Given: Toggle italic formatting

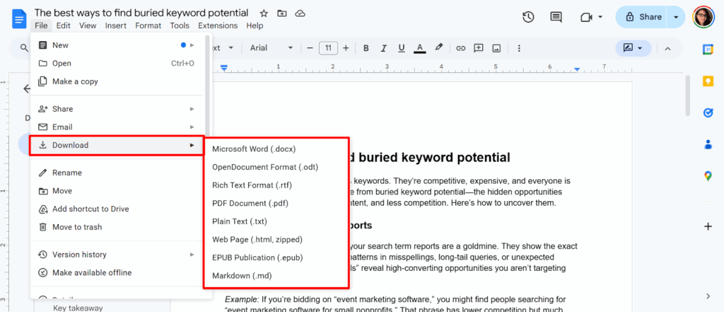Looking at the screenshot, I should (383, 48).
